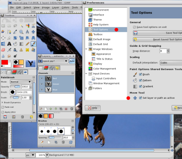
Task: Open the Default interpolation Cubic dropdown
Action: (171, 63)
